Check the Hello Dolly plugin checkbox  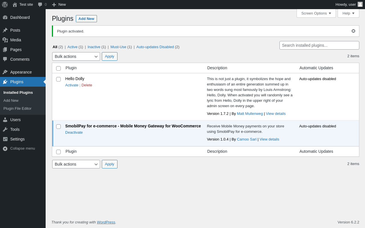tap(58, 79)
